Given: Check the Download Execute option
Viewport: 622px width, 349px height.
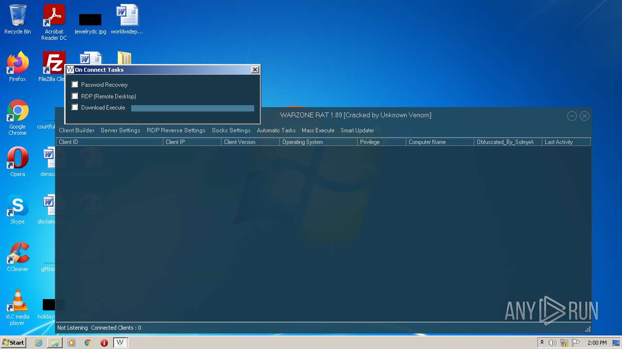Looking at the screenshot, I should pos(75,107).
